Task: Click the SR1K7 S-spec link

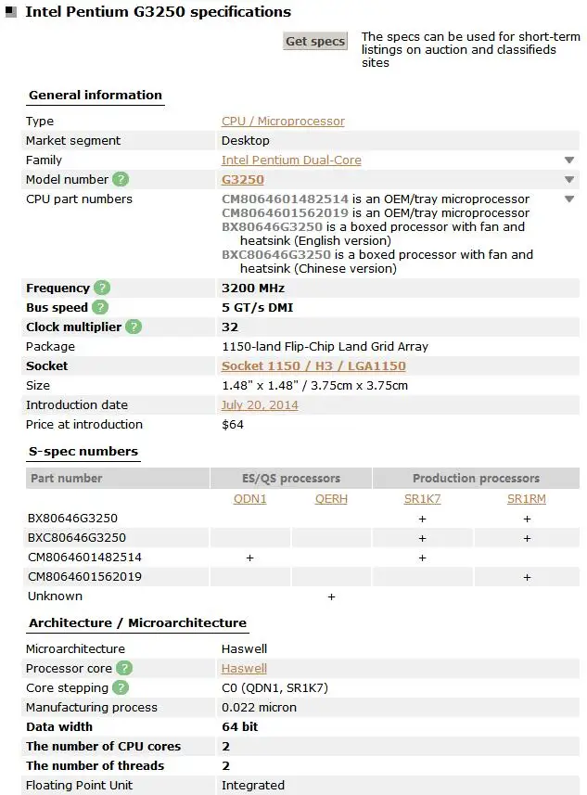Action: coord(422,498)
